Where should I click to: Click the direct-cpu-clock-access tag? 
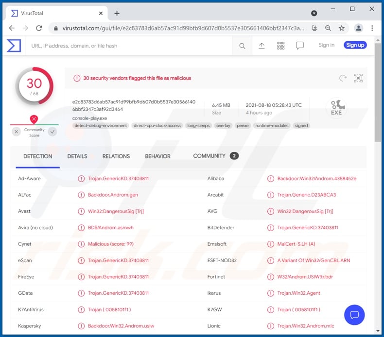click(157, 126)
